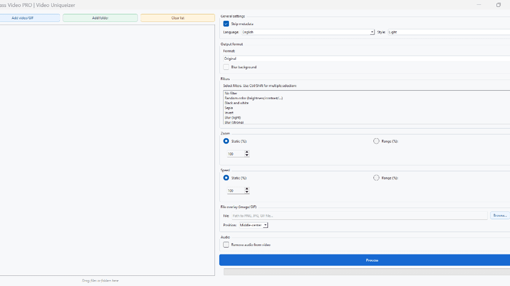
Task: Open the Language dropdown
Action: 308,32
